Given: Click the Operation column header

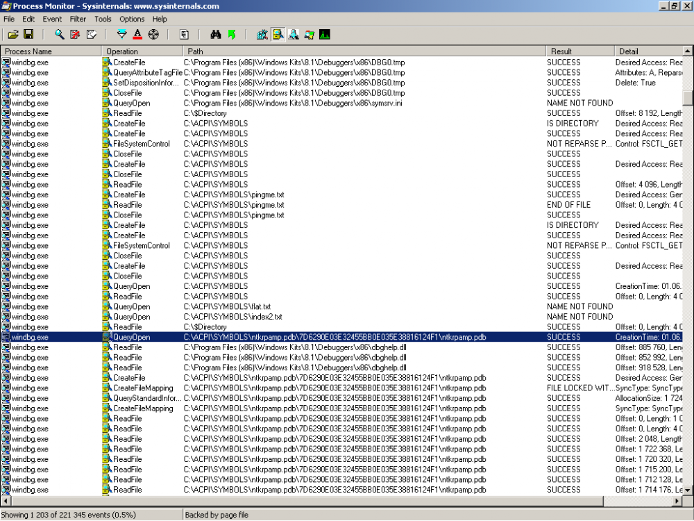Looking at the screenshot, I should (x=122, y=51).
